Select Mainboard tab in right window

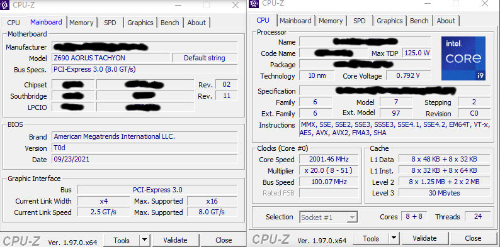295,21
